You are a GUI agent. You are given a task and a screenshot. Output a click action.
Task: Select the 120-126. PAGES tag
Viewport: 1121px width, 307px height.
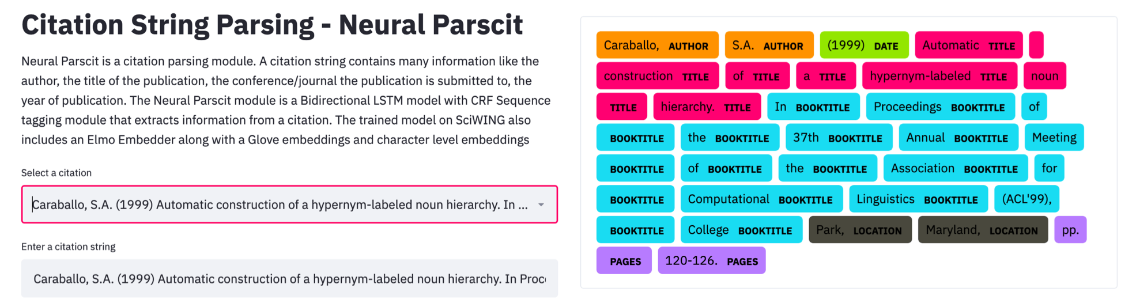[711, 260]
